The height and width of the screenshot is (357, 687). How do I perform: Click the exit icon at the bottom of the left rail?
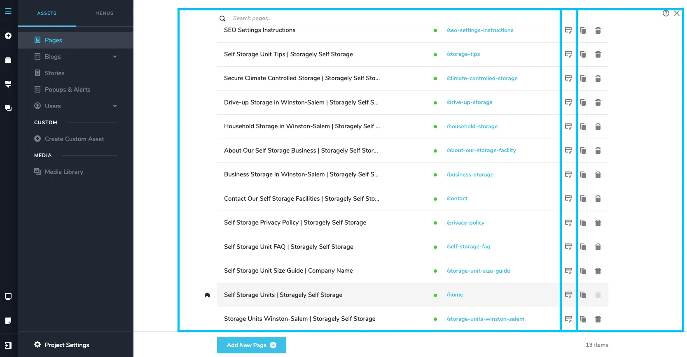pos(8,345)
